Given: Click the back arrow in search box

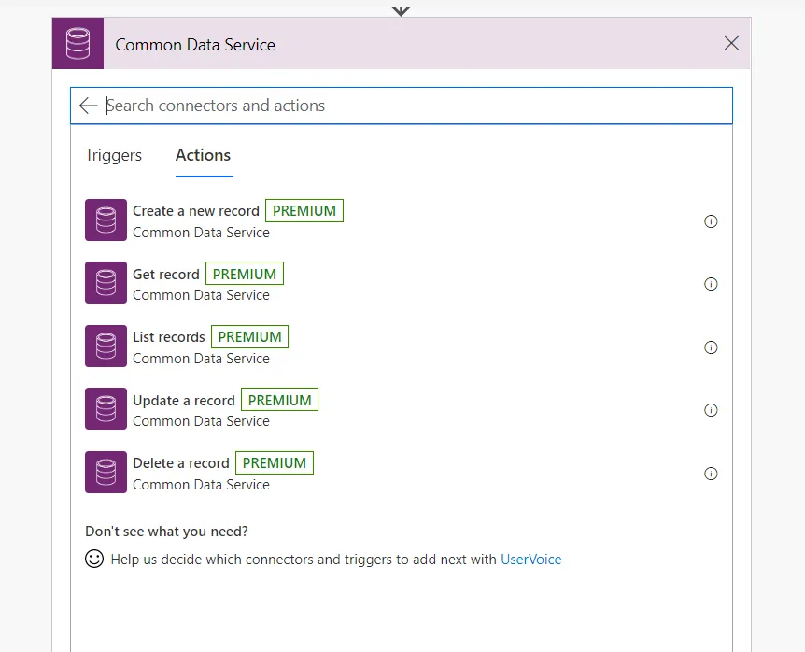Looking at the screenshot, I should point(89,106).
